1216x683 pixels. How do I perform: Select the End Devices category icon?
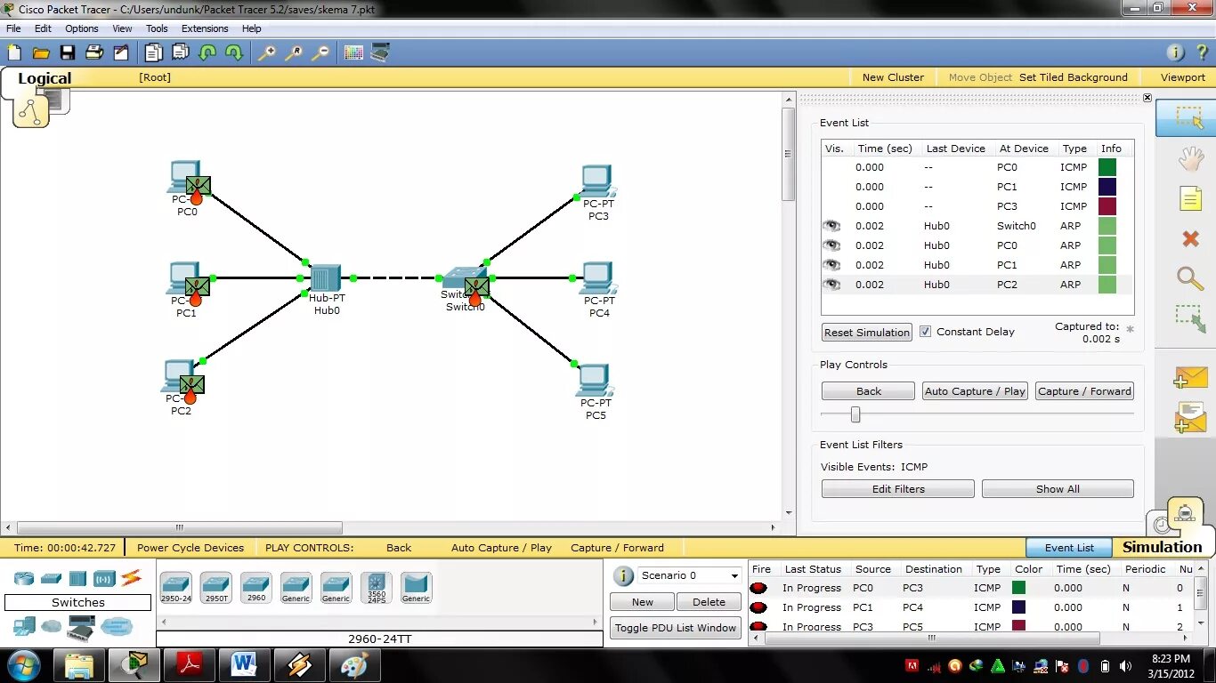coord(24,628)
